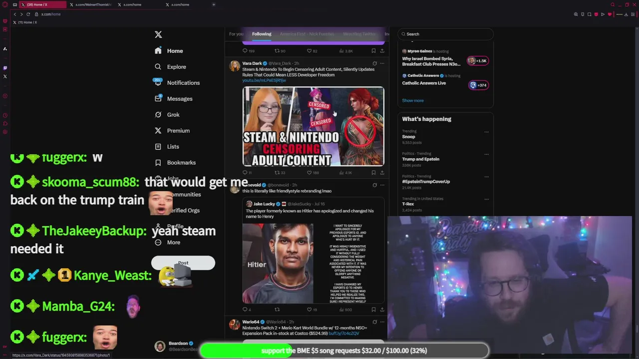The image size is (639, 359).
Task: Click the X logo above Home
Action: point(158,34)
